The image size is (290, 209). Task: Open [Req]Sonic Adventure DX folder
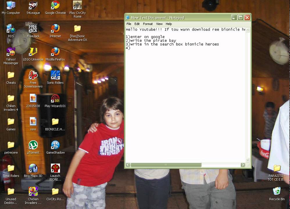pos(78,33)
